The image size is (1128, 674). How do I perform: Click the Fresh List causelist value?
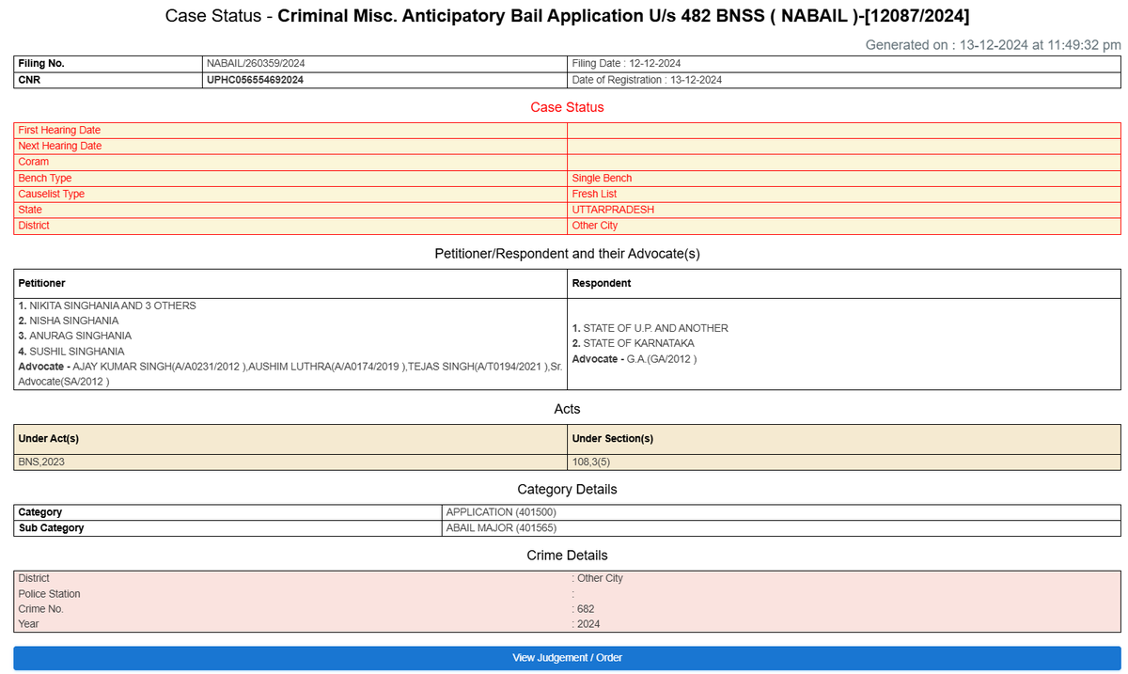tap(594, 194)
